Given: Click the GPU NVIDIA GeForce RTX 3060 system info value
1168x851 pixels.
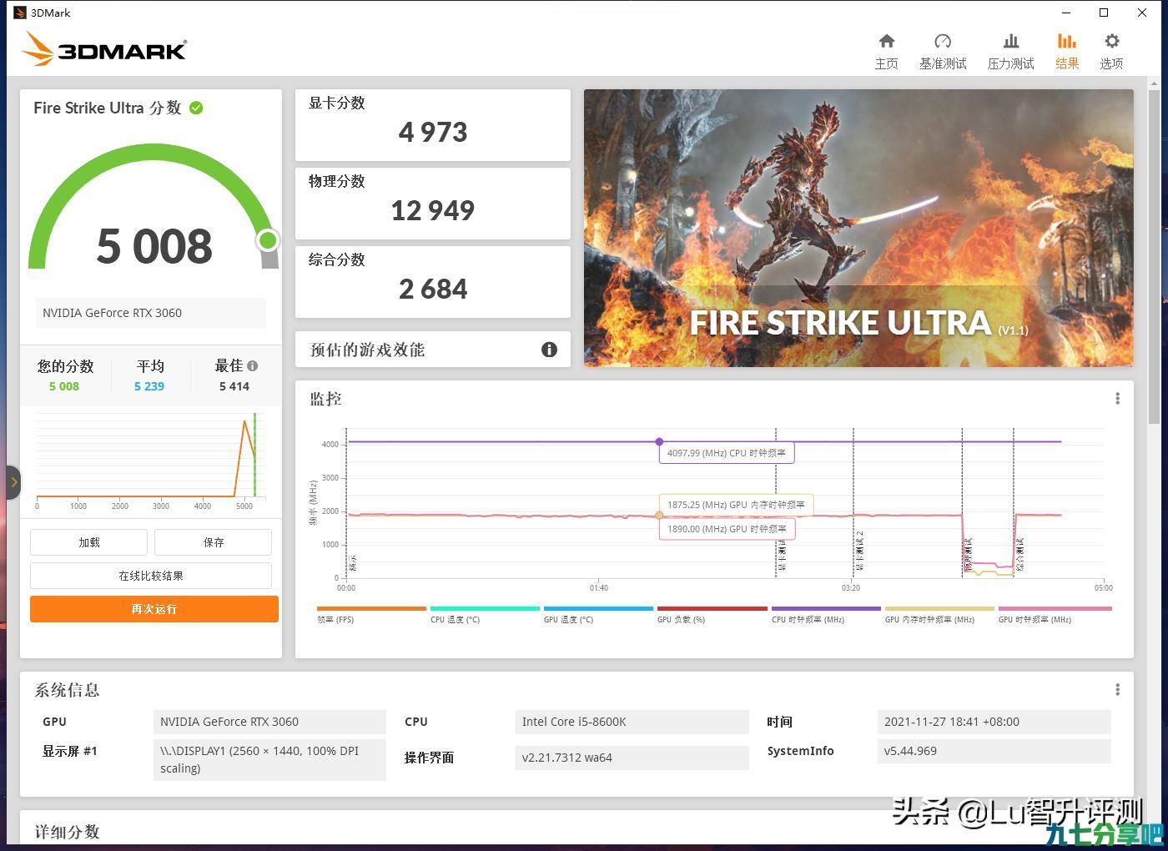Looking at the screenshot, I should (x=269, y=722).
